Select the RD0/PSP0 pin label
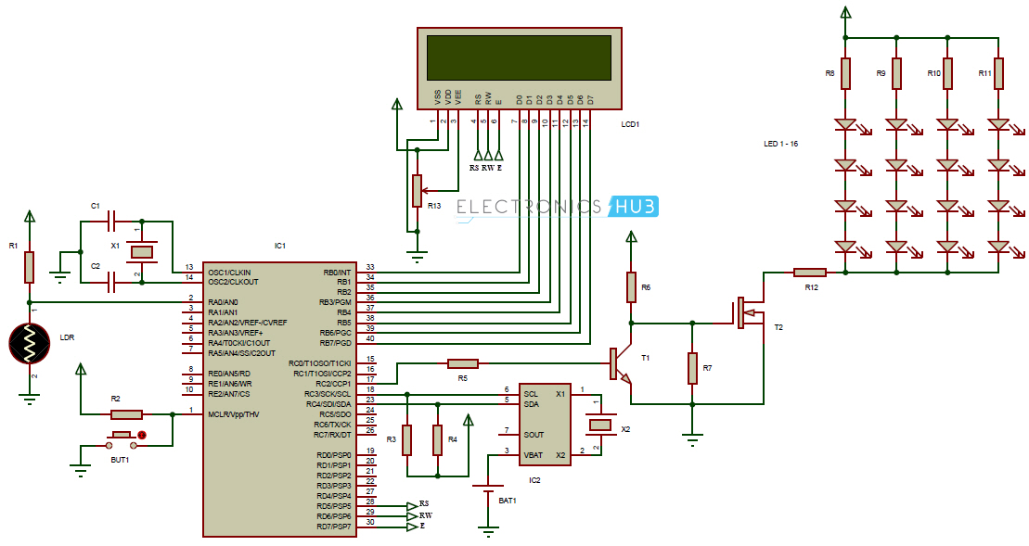Screen dimensions: 1029x546 [x=334, y=455]
